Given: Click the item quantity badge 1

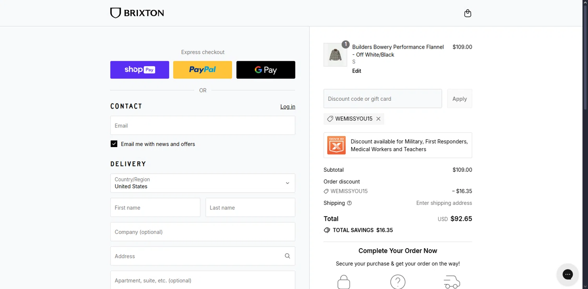Looking at the screenshot, I should [345, 44].
